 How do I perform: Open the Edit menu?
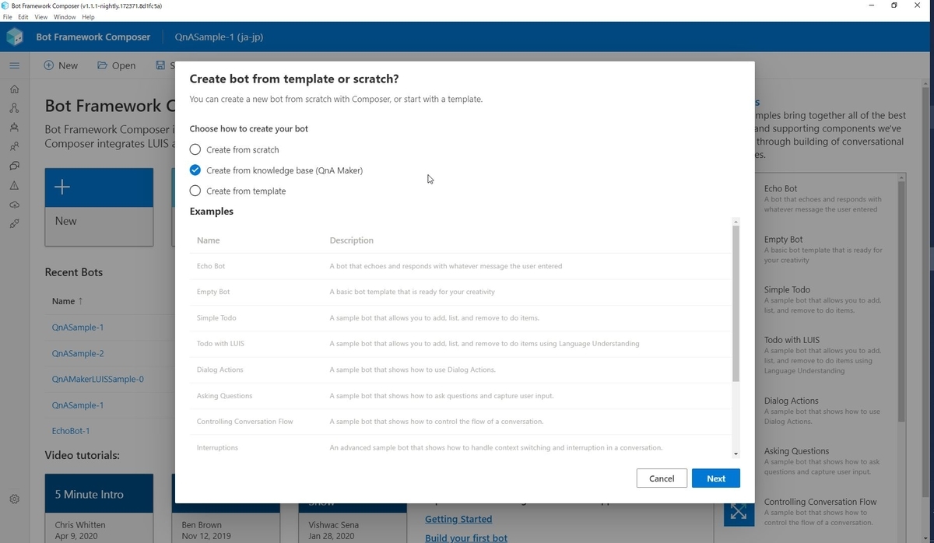[x=23, y=17]
